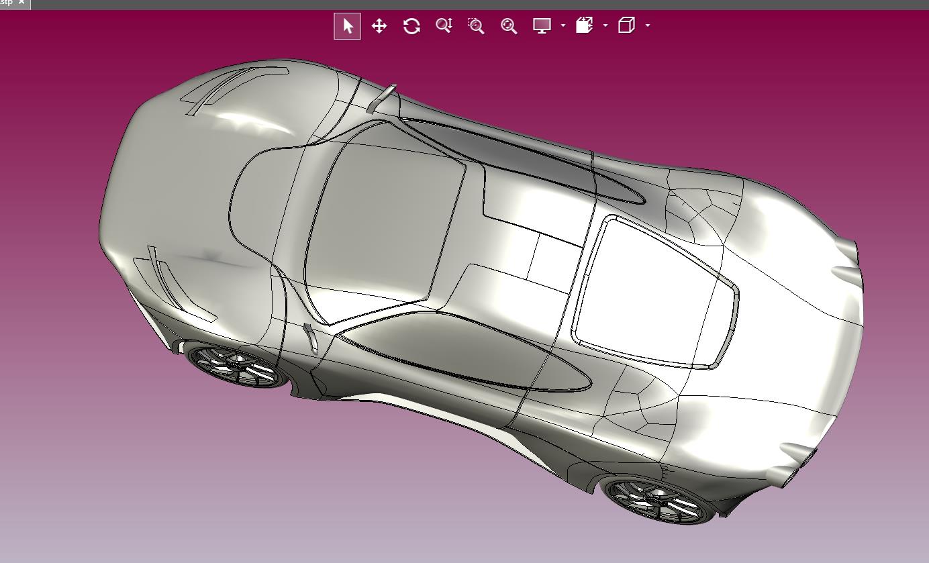Image resolution: width=929 pixels, height=563 pixels.
Task: Open the view orientation cube dropdown
Action: click(648, 26)
